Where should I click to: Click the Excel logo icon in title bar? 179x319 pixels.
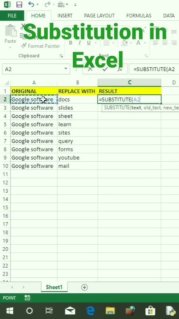tap(8, 5)
